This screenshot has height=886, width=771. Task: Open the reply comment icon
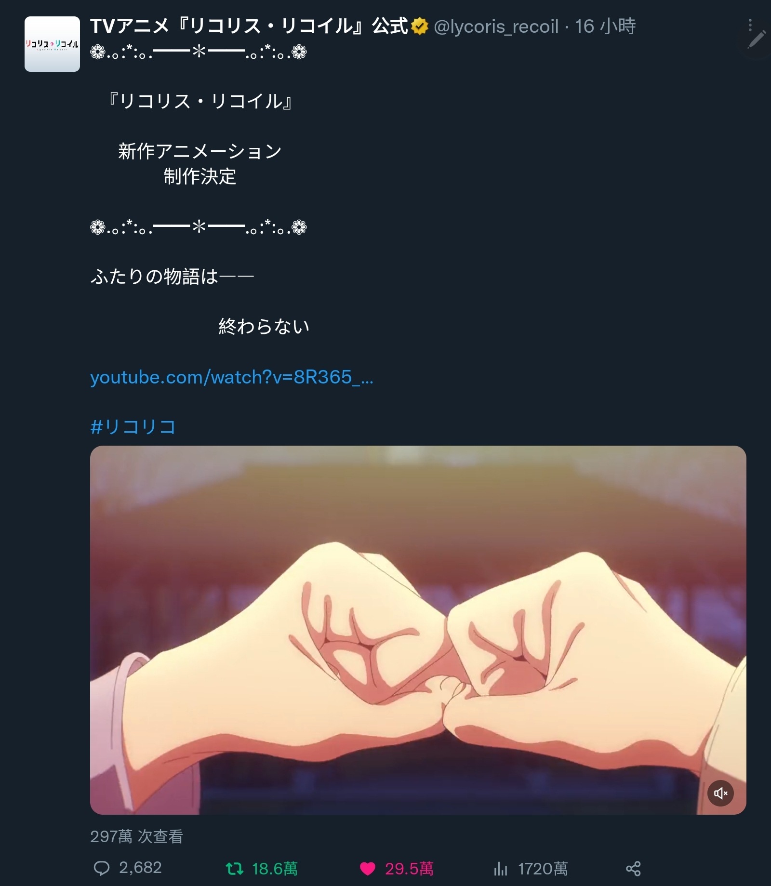101,868
